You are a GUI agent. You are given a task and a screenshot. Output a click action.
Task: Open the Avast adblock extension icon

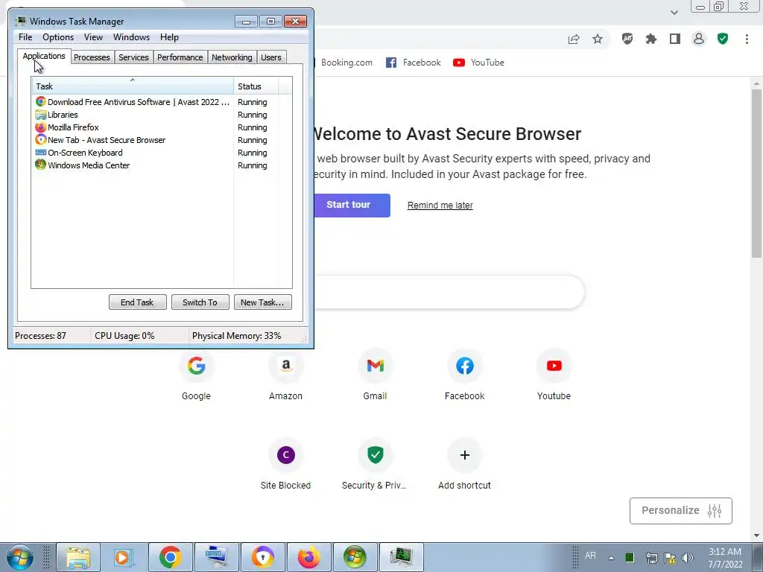(x=627, y=39)
